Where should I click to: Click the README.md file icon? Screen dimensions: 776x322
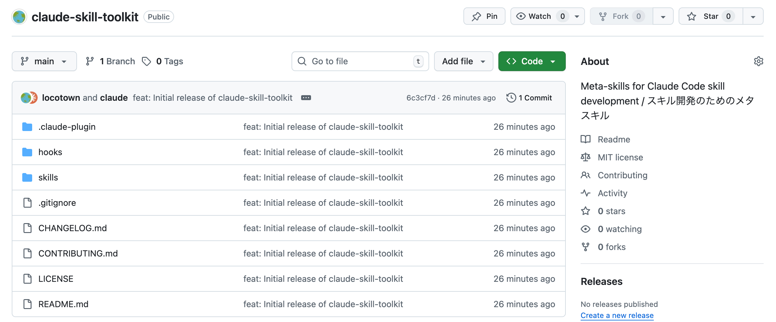click(x=27, y=304)
